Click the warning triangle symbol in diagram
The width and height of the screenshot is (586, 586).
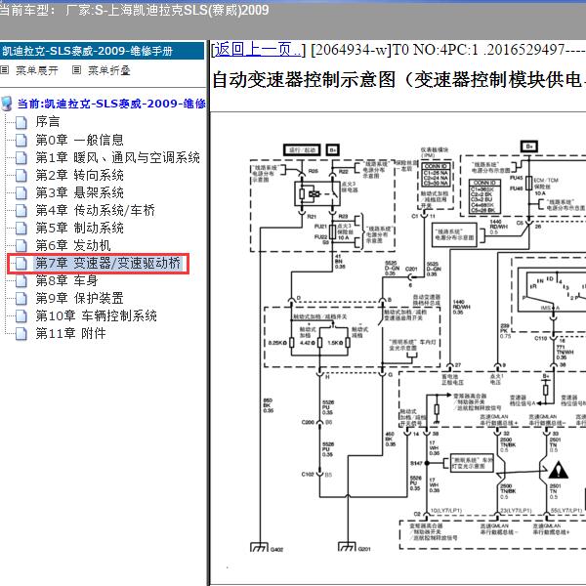point(559,470)
